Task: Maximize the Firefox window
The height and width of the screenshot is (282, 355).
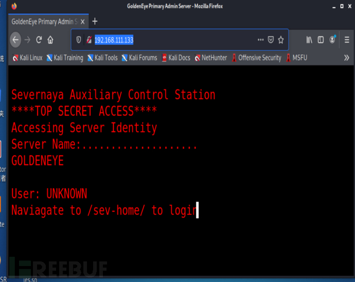Action: [x=342, y=6]
